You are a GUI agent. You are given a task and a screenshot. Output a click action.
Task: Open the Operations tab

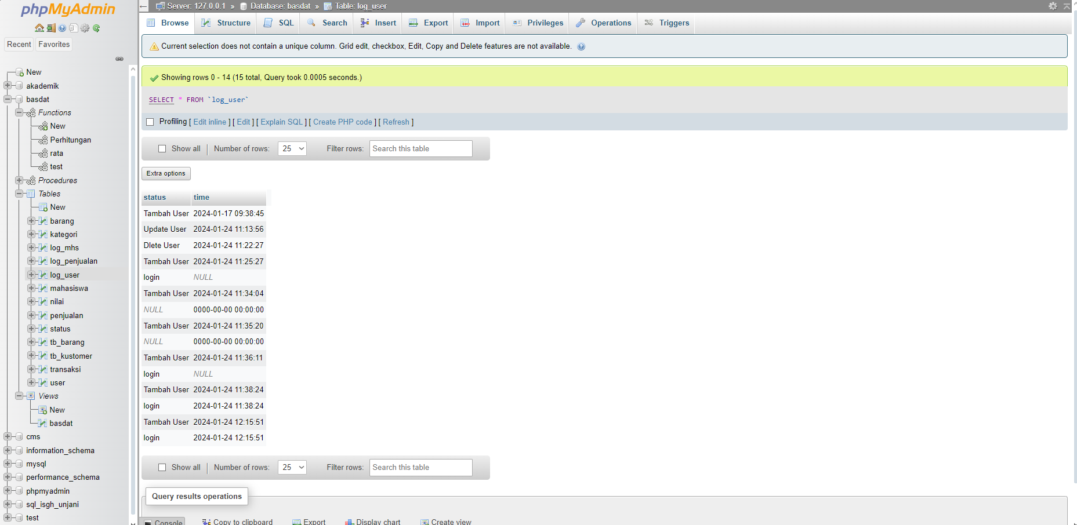[x=604, y=23]
